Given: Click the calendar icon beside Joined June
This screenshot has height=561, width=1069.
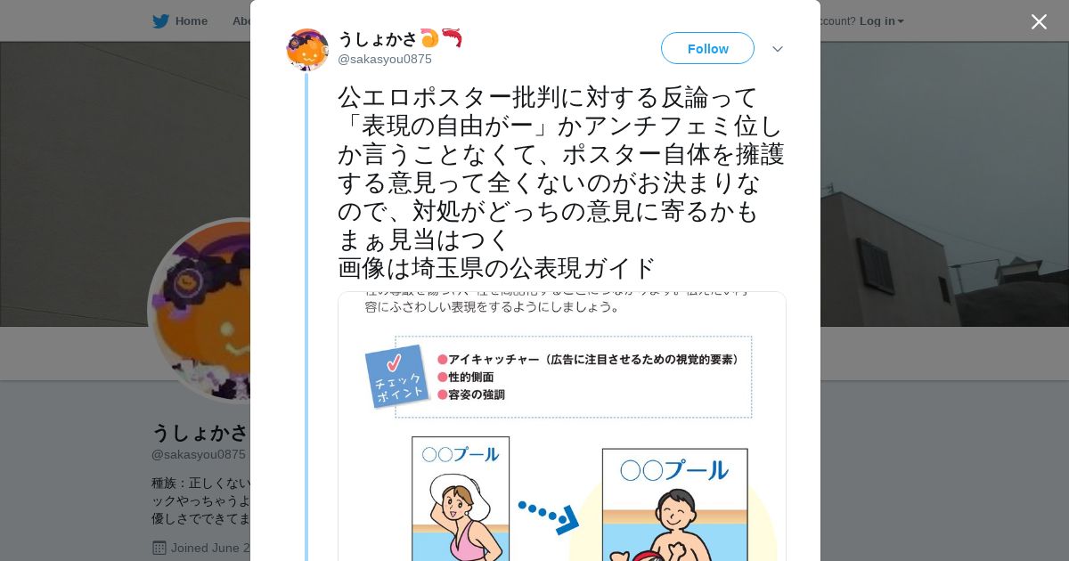Looking at the screenshot, I should 159,548.
